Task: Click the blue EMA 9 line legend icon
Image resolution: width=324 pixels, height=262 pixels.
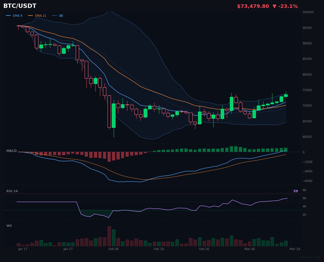Action: click(x=8, y=15)
